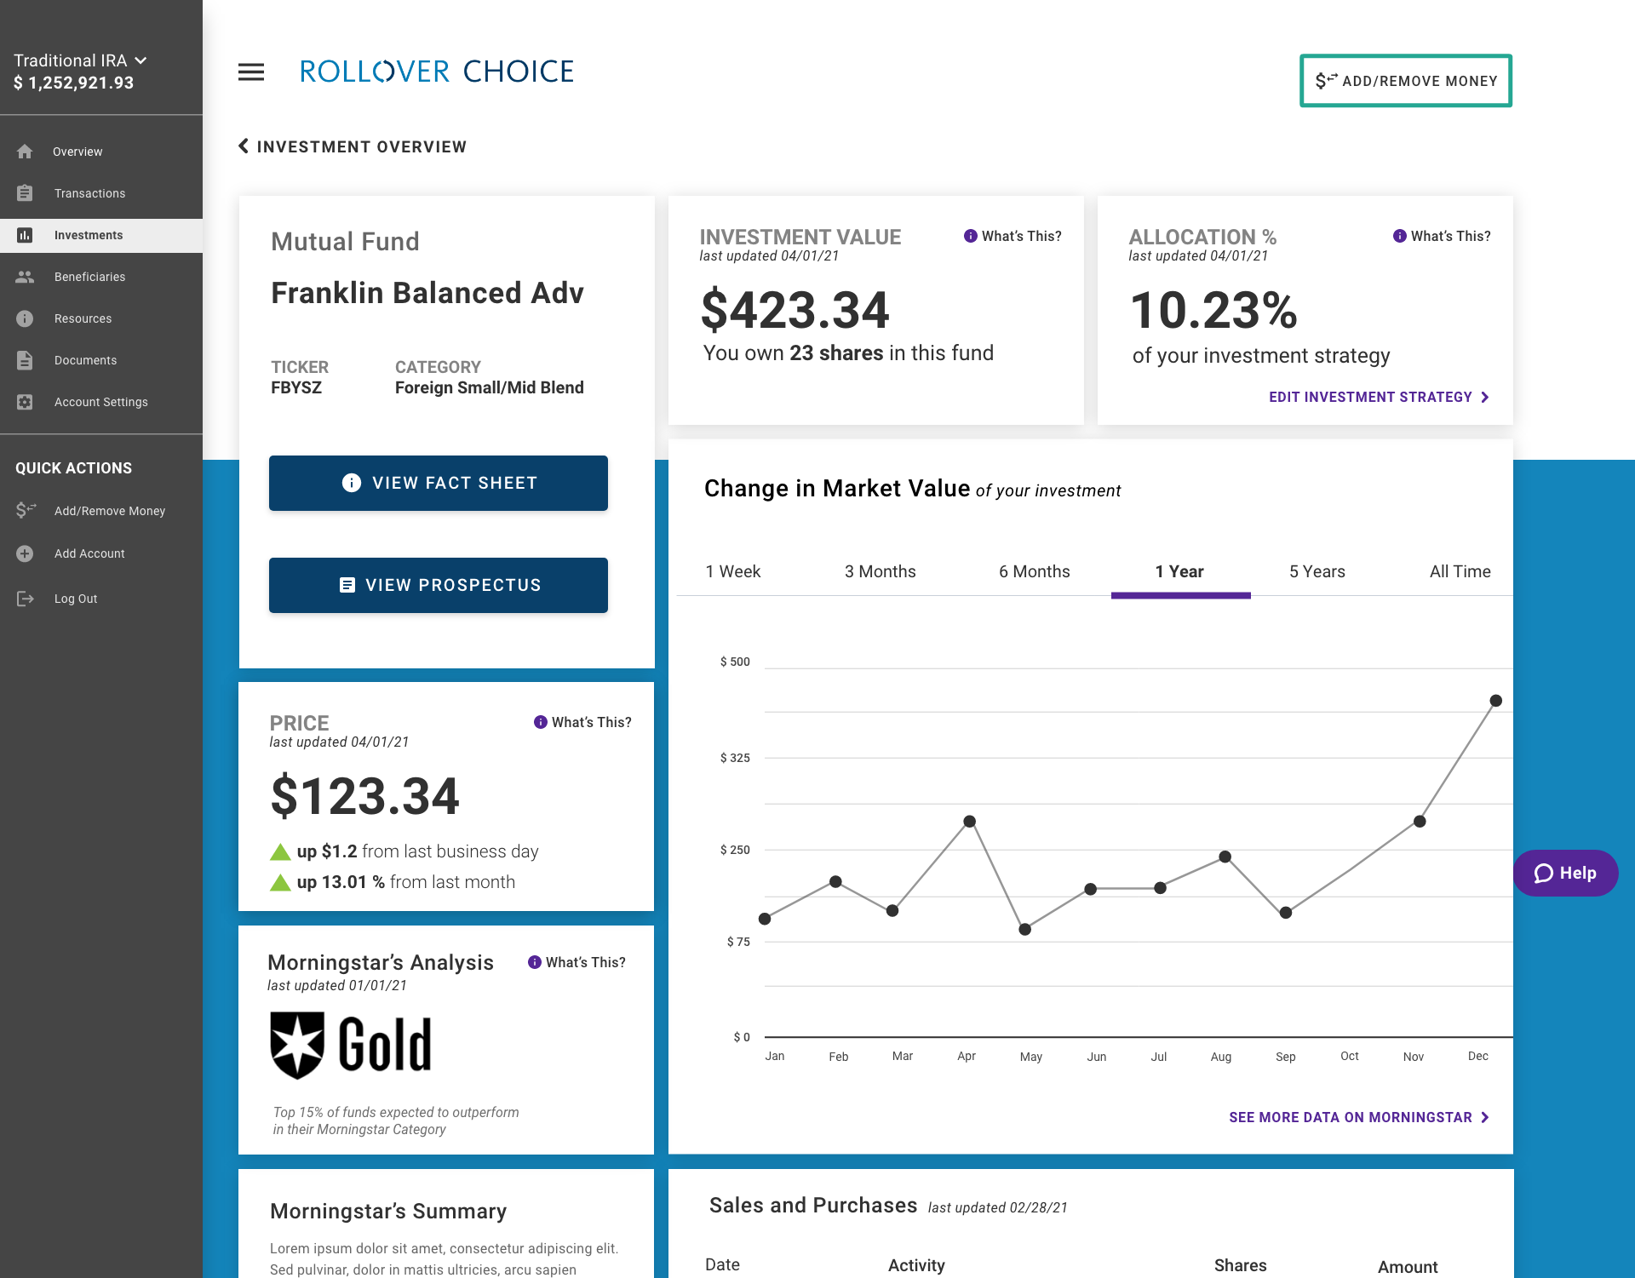Click info icon beside Morningstar's Analysis What's This
Viewport: 1635px width, 1278px height.
[534, 962]
